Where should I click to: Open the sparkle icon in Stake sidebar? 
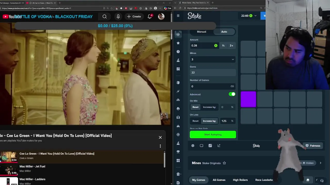pos(178,91)
